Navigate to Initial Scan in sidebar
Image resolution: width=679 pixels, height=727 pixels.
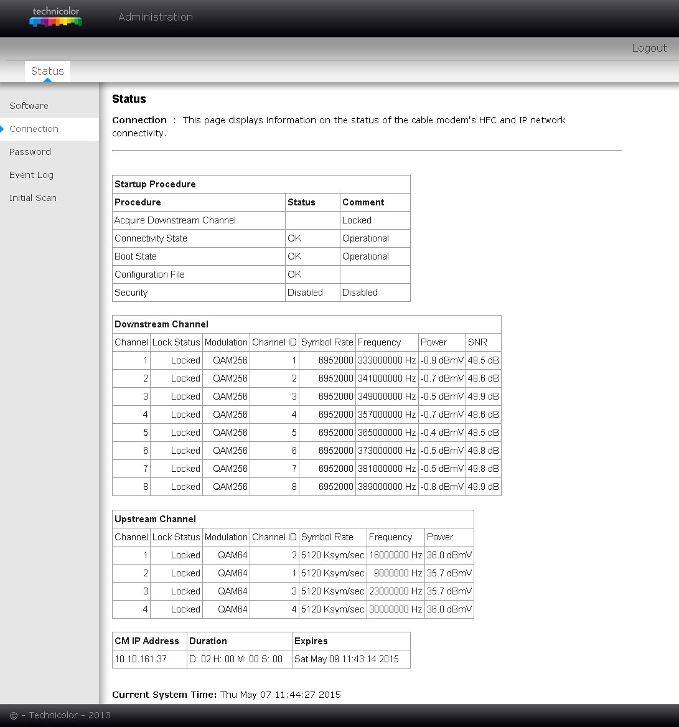pyautogui.click(x=32, y=198)
